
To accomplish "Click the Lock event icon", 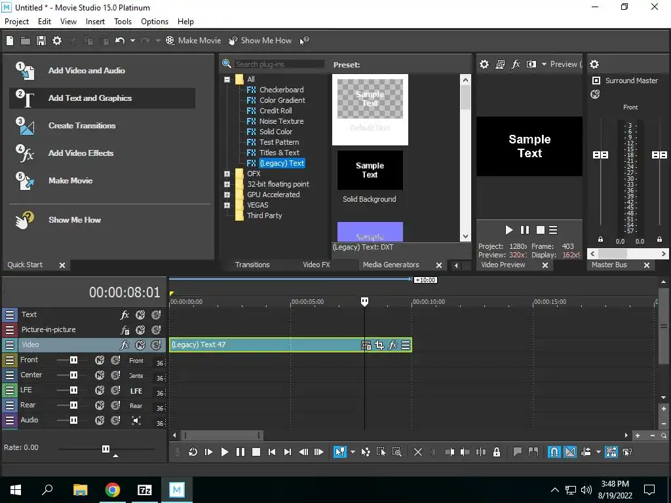I will [497, 452].
